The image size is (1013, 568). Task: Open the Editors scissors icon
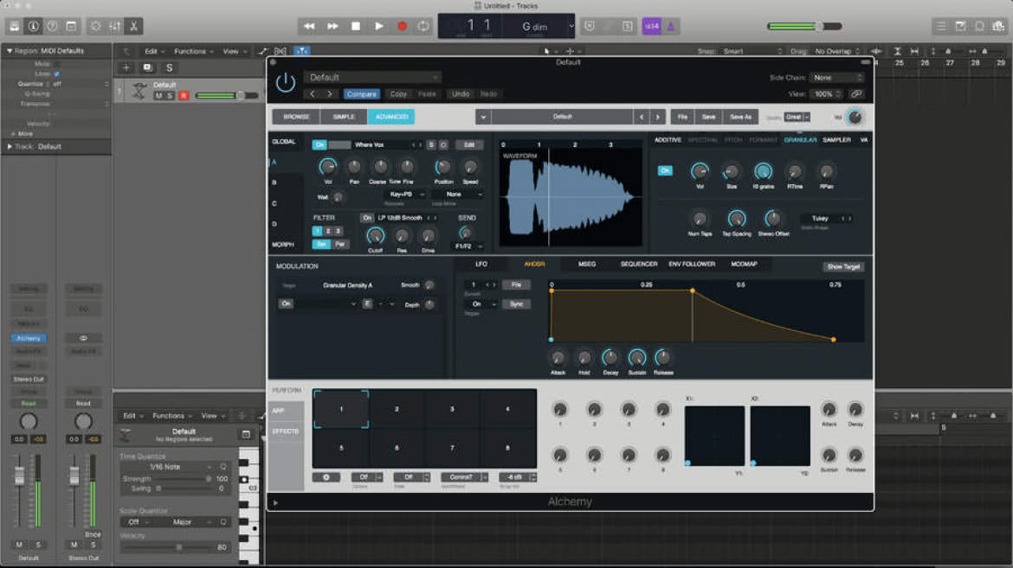pyautogui.click(x=133, y=27)
